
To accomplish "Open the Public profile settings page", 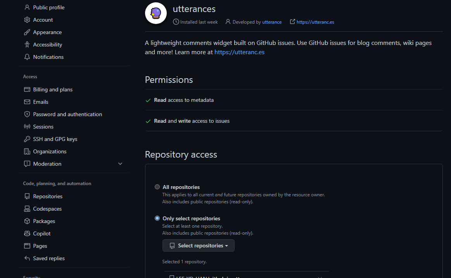I will coord(48,7).
